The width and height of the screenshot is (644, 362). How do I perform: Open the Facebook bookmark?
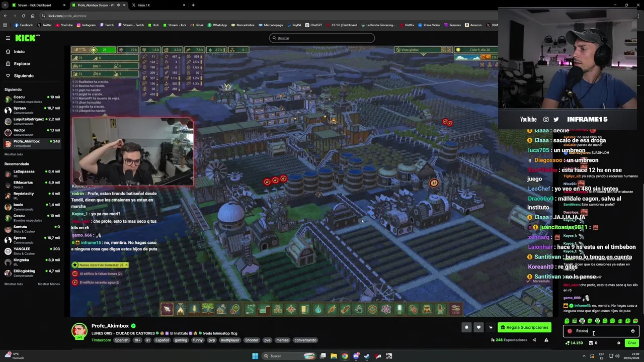[x=24, y=25]
